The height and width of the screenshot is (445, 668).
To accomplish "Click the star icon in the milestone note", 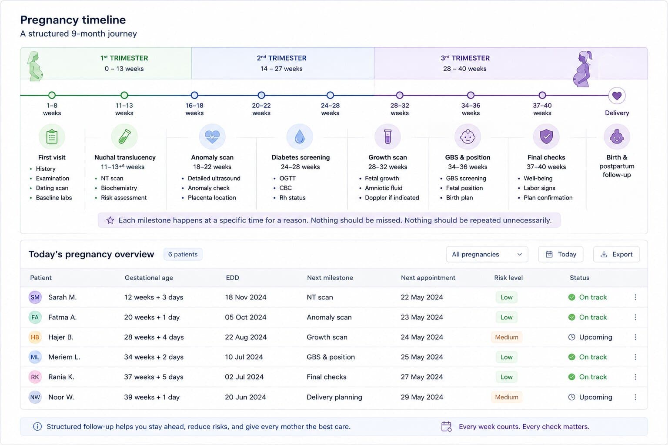I will [x=110, y=220].
